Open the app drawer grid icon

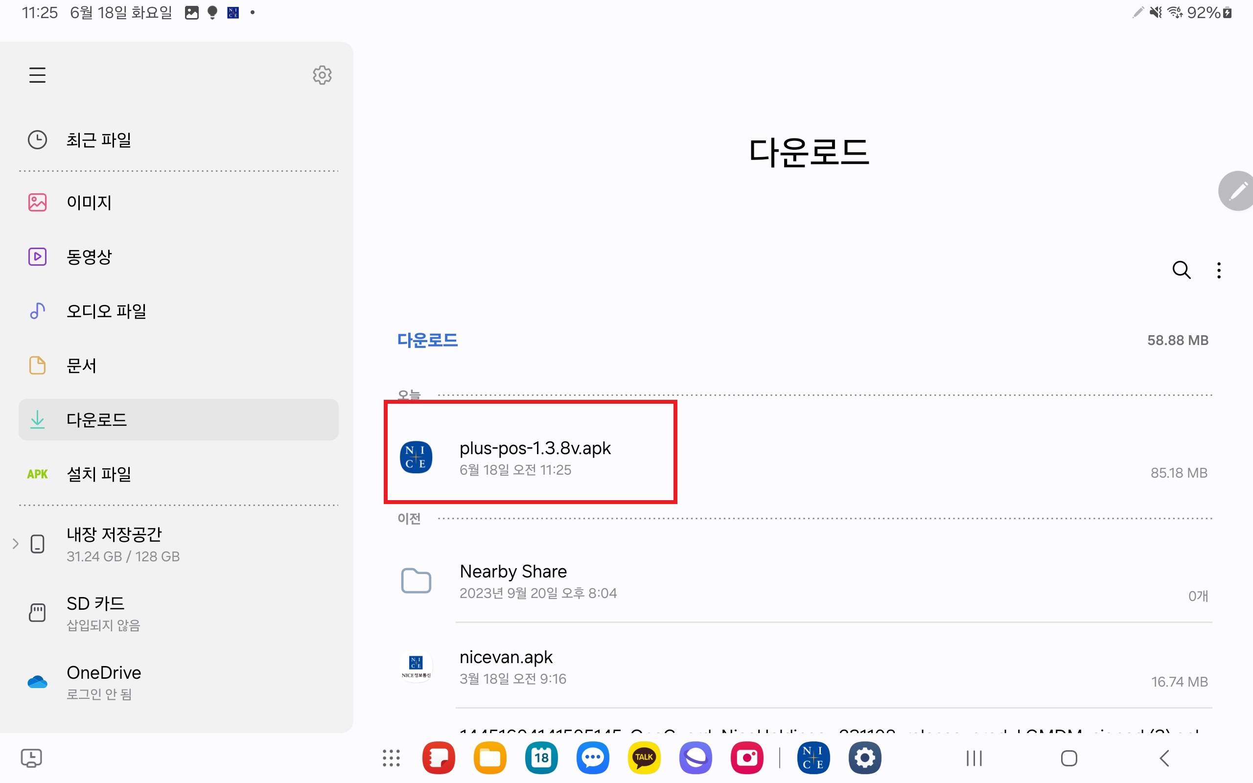pyautogui.click(x=392, y=758)
